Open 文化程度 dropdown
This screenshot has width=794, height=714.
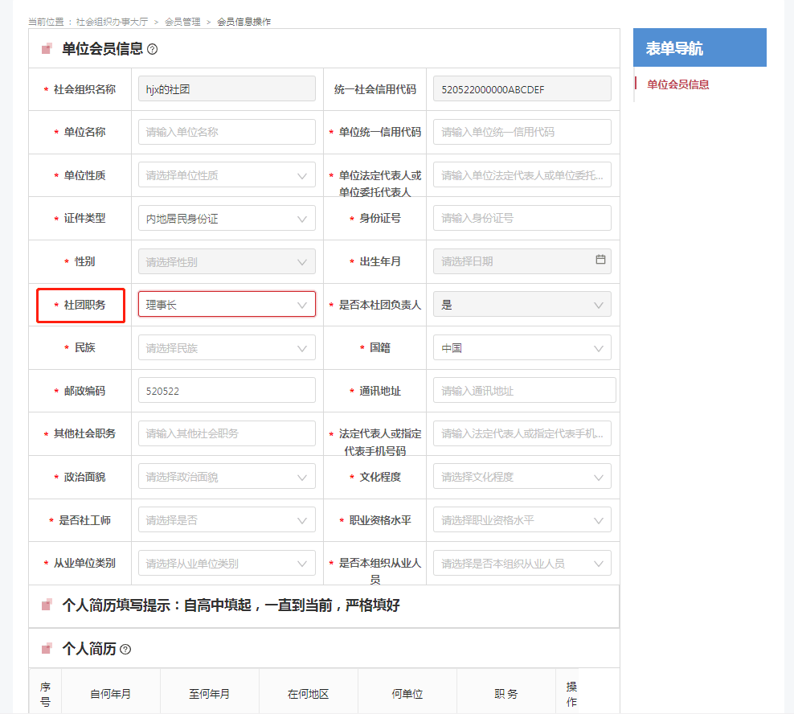pyautogui.click(x=522, y=477)
